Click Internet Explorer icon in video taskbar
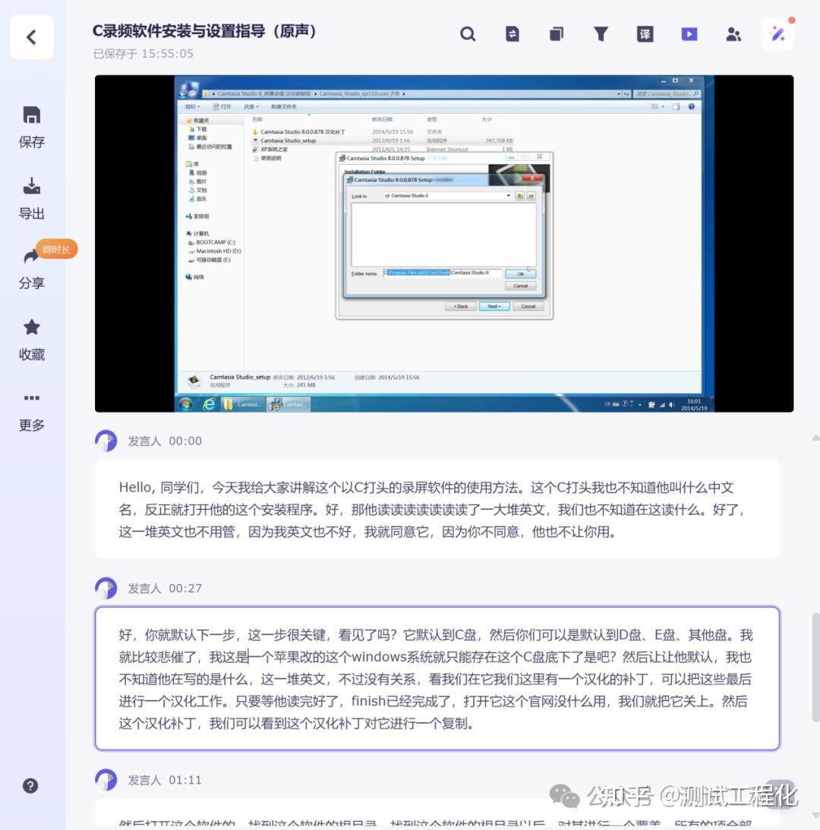 (209, 404)
